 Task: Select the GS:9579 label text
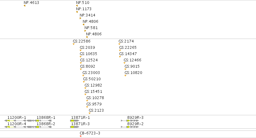point(94,104)
